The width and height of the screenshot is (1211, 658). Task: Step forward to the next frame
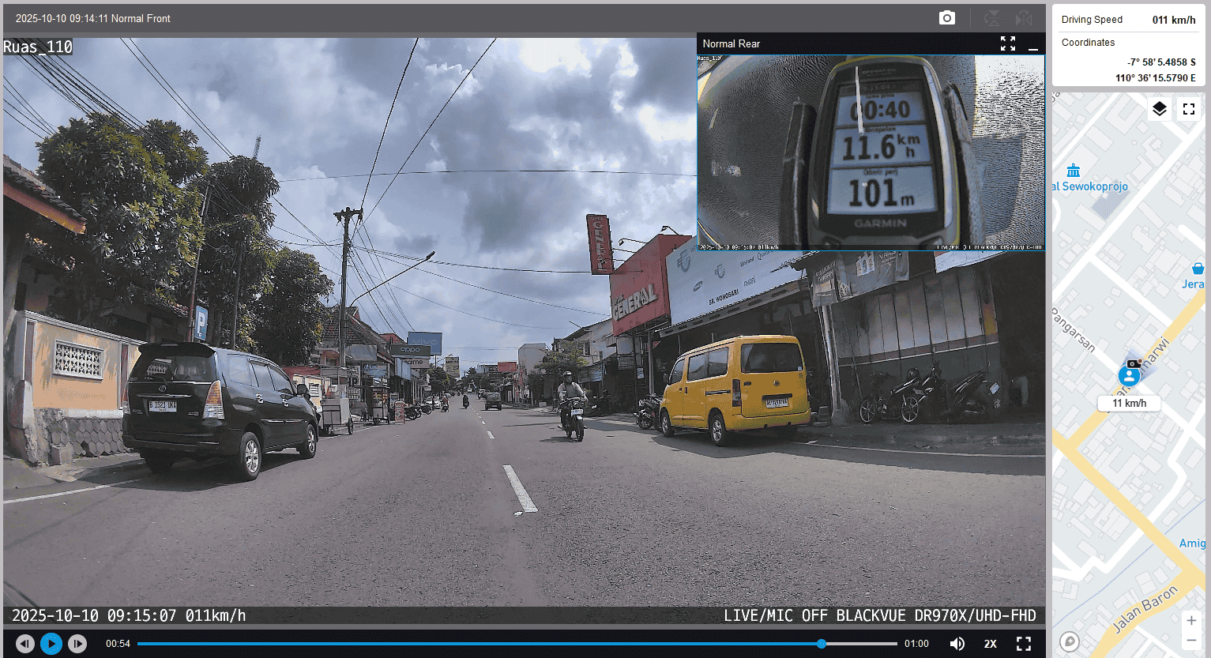point(77,644)
